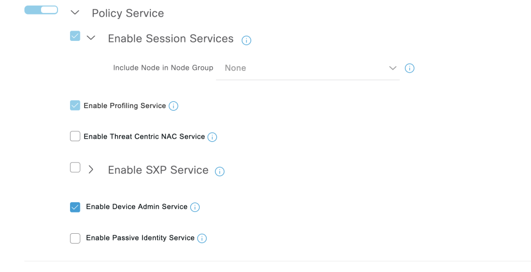Open info icon for Passive Identity Service

(202, 238)
